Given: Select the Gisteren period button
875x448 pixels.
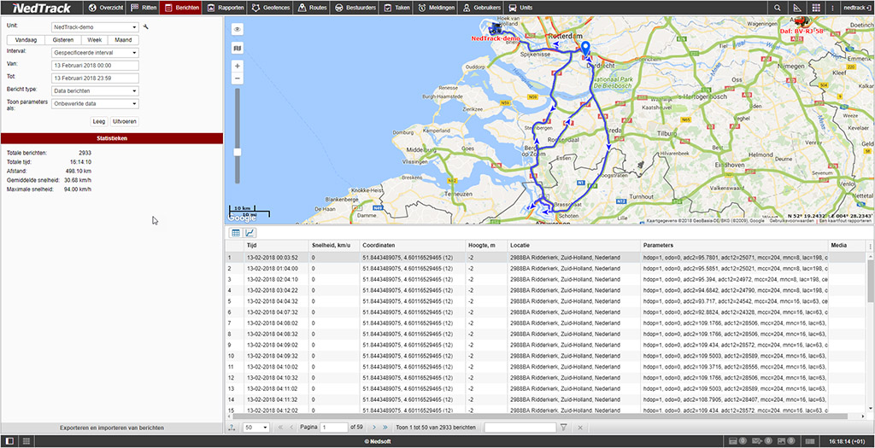Looking at the screenshot, I should [x=63, y=40].
